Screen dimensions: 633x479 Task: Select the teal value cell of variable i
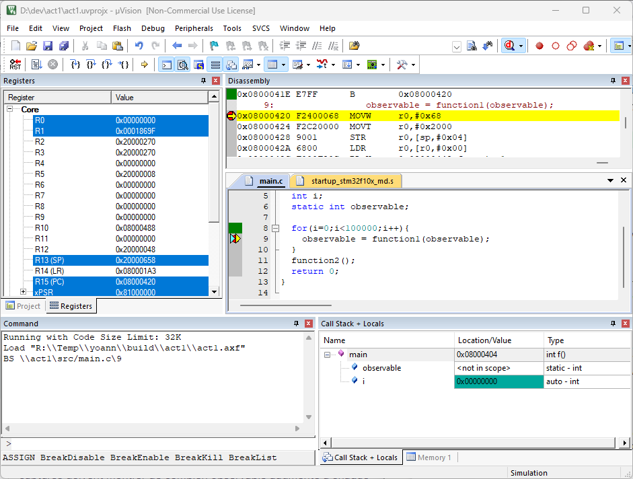point(498,381)
